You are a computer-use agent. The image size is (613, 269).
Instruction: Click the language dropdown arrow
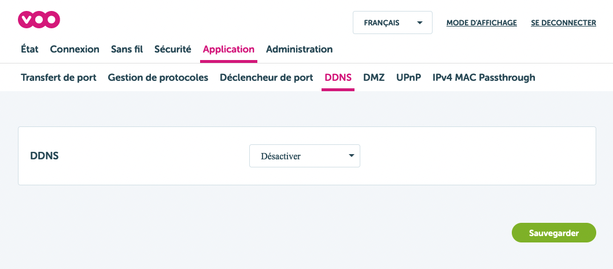[x=419, y=23]
